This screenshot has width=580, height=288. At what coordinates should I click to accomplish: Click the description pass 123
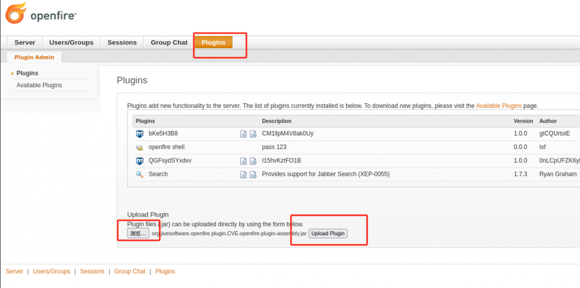pos(274,147)
